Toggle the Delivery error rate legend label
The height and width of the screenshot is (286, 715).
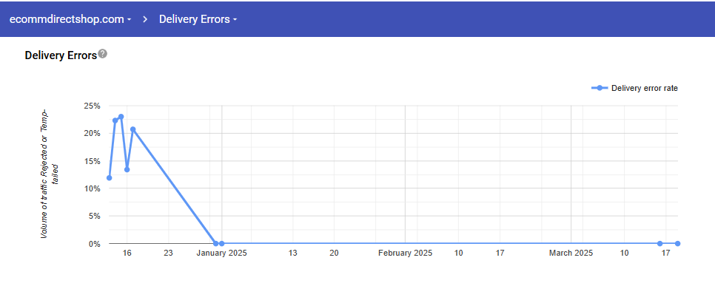tap(645, 89)
